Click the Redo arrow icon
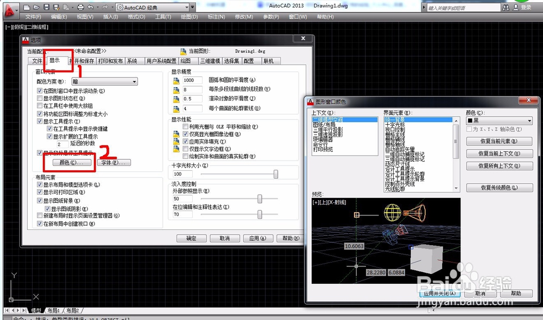The width and height of the screenshot is (543, 320). pyautogui.click(x=105, y=7)
